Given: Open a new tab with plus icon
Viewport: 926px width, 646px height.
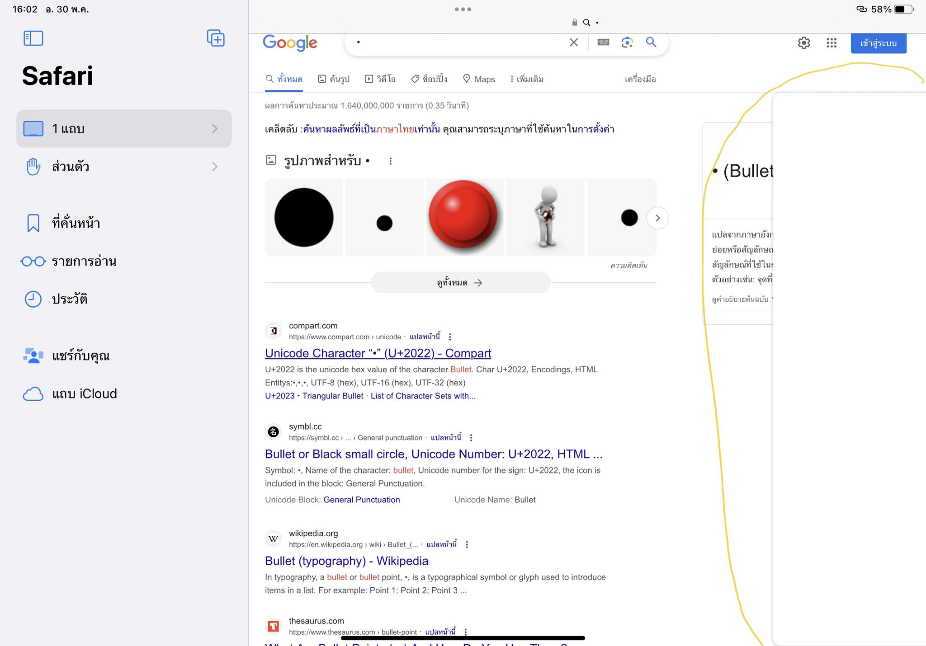Looking at the screenshot, I should tap(216, 38).
